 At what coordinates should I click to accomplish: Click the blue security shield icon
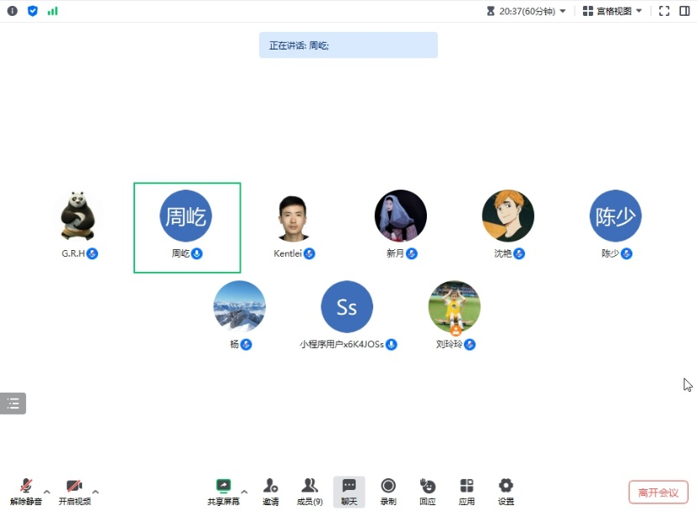[33, 11]
